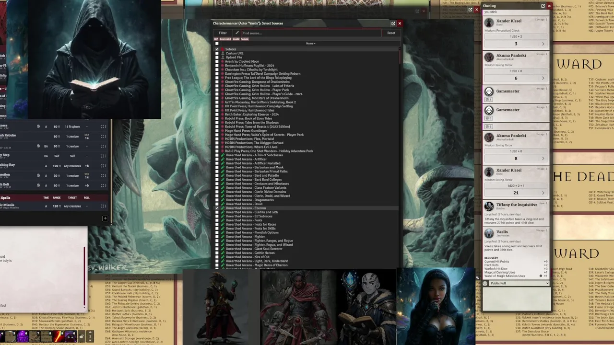Click Xander K'ssel avatar in first chat message
This screenshot has height=345, width=614.
489,23
